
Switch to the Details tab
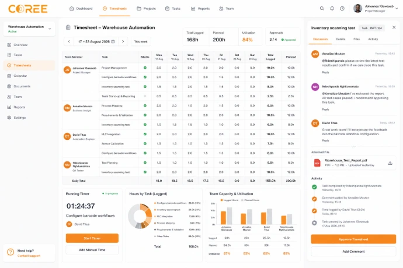click(341, 39)
